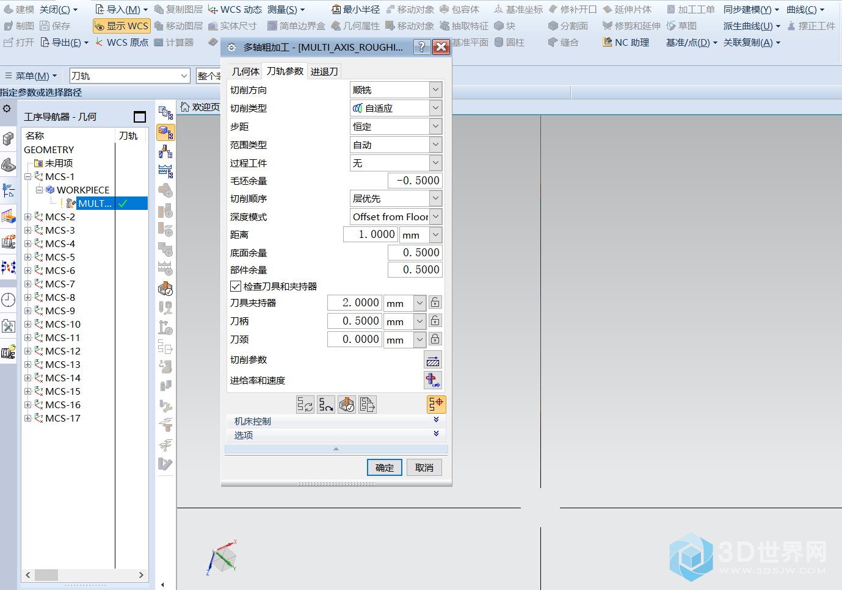Click the list tool path icon
The width and height of the screenshot is (842, 590).
coord(368,405)
